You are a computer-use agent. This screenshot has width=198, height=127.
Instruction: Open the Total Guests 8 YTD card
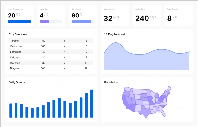(179, 15)
